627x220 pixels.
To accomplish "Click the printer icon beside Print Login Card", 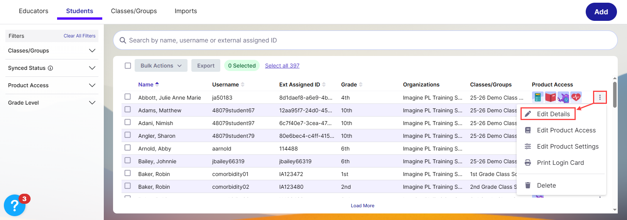I will coord(528,162).
